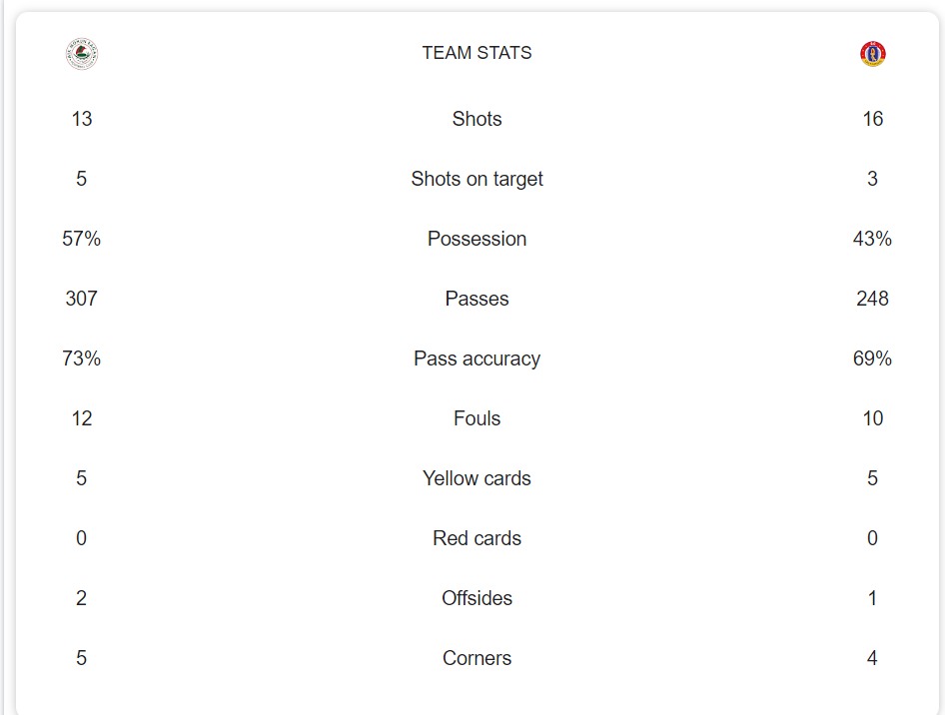Select the Shots on target label
This screenshot has width=945, height=715.
476,179
